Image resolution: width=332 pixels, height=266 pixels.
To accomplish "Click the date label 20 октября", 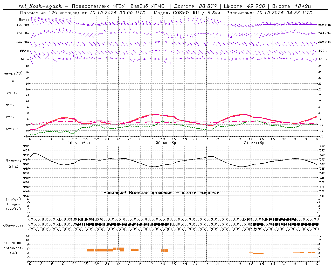I will pos(167,143).
